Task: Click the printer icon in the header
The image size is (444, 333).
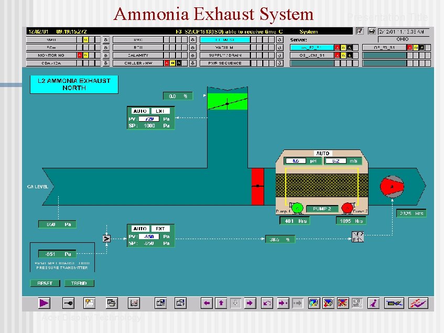Action: 372,31
